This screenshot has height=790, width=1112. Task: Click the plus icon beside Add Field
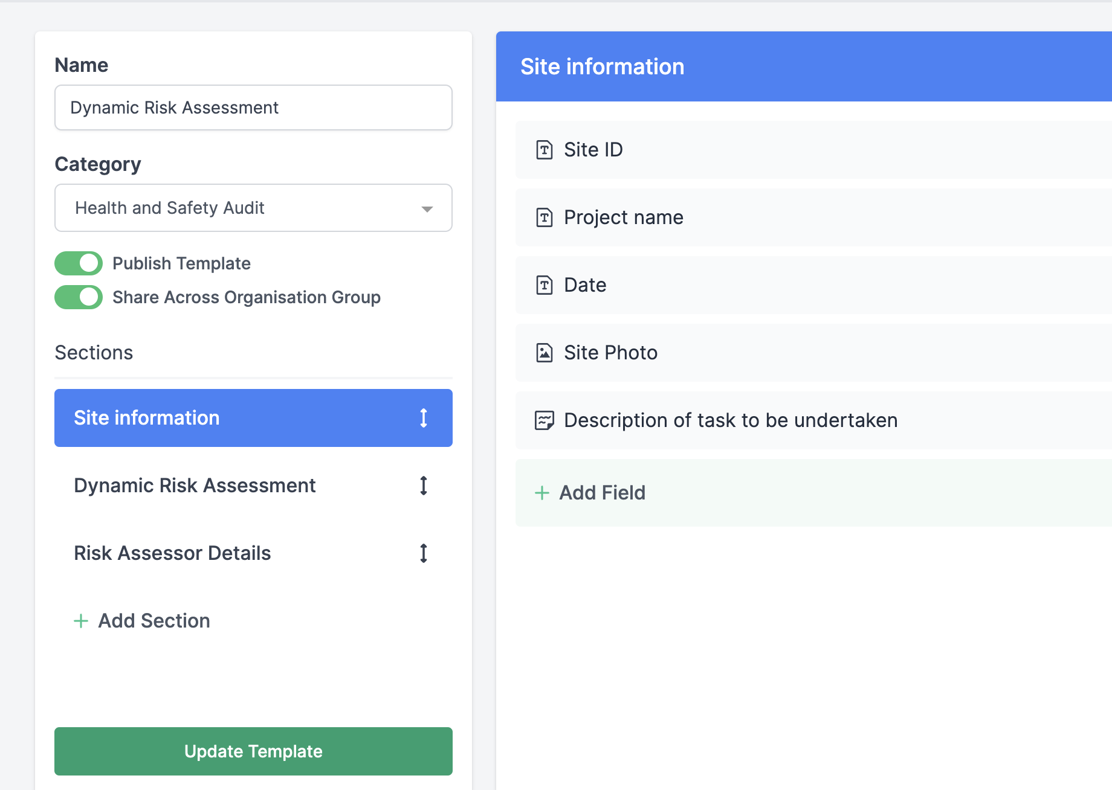coord(542,493)
